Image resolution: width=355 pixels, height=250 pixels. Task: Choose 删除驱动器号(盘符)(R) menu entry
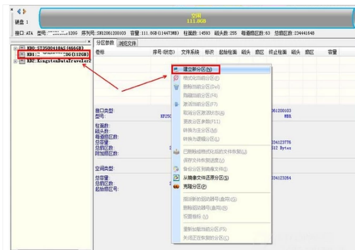click(x=205, y=208)
